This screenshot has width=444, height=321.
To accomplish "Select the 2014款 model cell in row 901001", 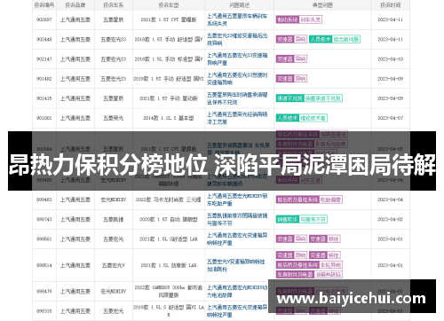I will tap(169, 118).
